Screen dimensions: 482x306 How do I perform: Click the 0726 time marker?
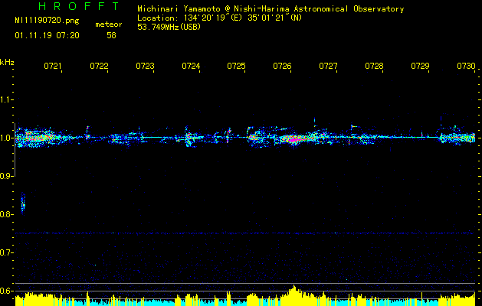(x=283, y=66)
